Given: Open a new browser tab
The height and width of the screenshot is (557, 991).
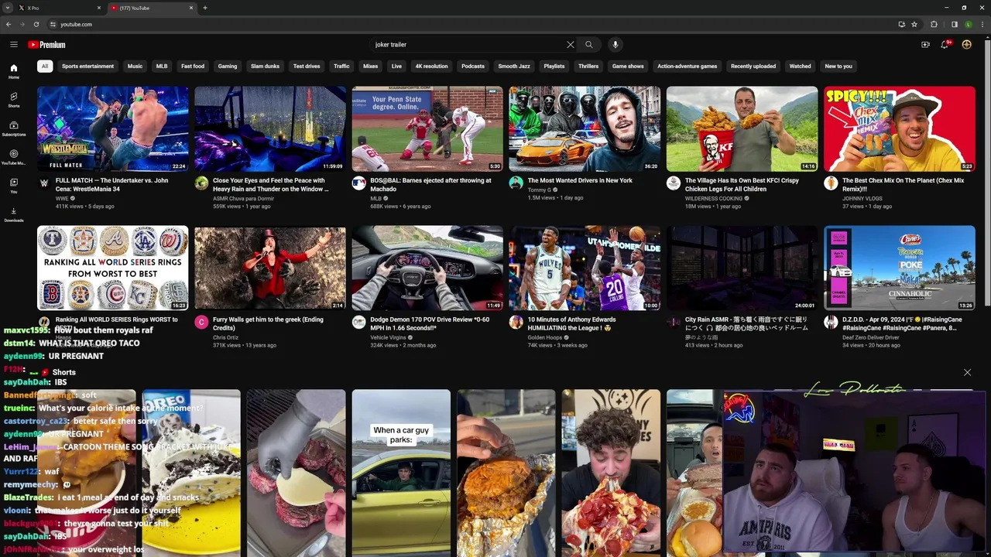Looking at the screenshot, I should (x=205, y=8).
